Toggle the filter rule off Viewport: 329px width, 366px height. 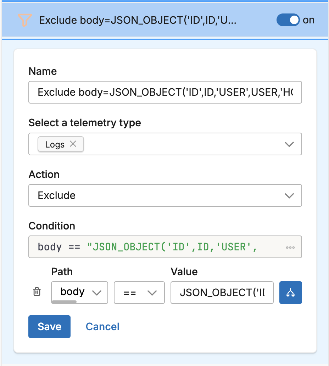tap(288, 20)
